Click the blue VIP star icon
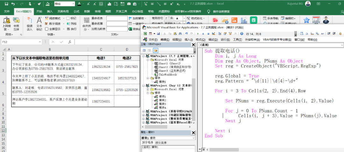The width and height of the screenshot is (344, 152). click(306, 20)
